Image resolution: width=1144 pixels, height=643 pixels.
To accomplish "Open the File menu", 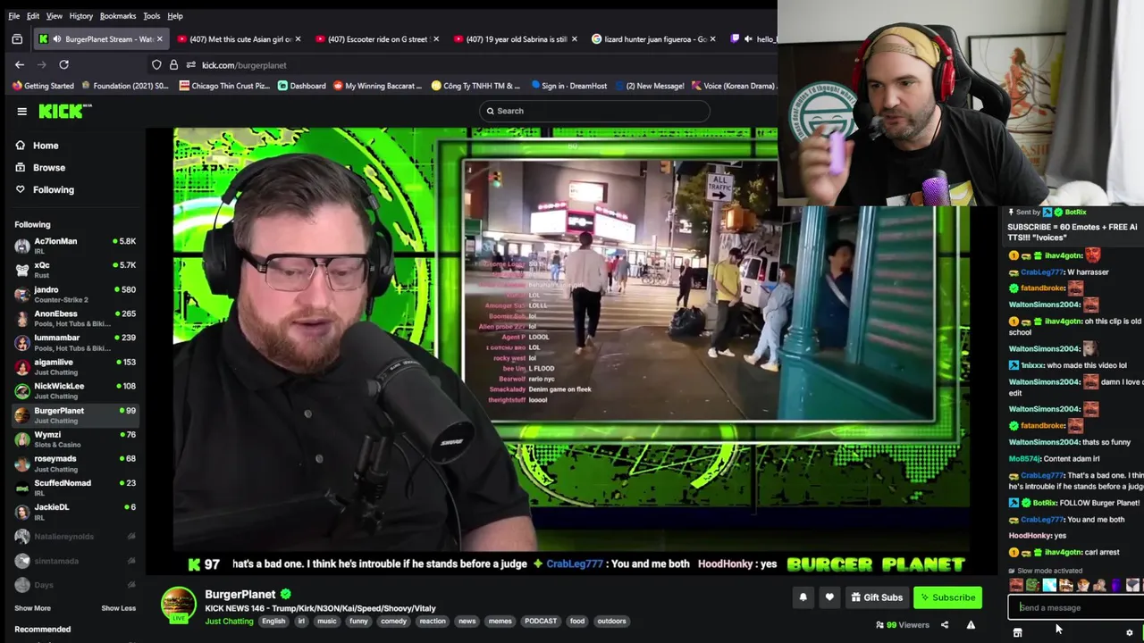I will [13, 16].
